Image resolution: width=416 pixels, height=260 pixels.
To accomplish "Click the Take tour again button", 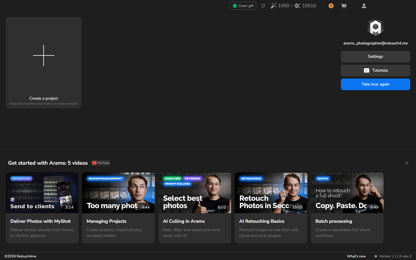I will click(x=376, y=84).
